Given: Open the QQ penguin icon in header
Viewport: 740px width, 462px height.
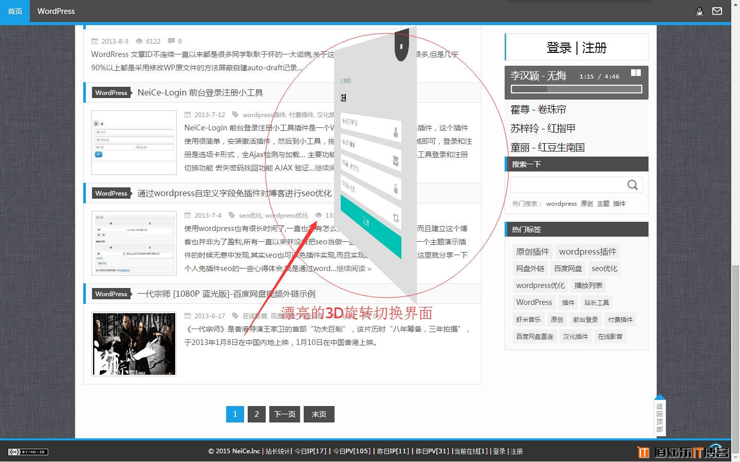Looking at the screenshot, I should tap(699, 11).
